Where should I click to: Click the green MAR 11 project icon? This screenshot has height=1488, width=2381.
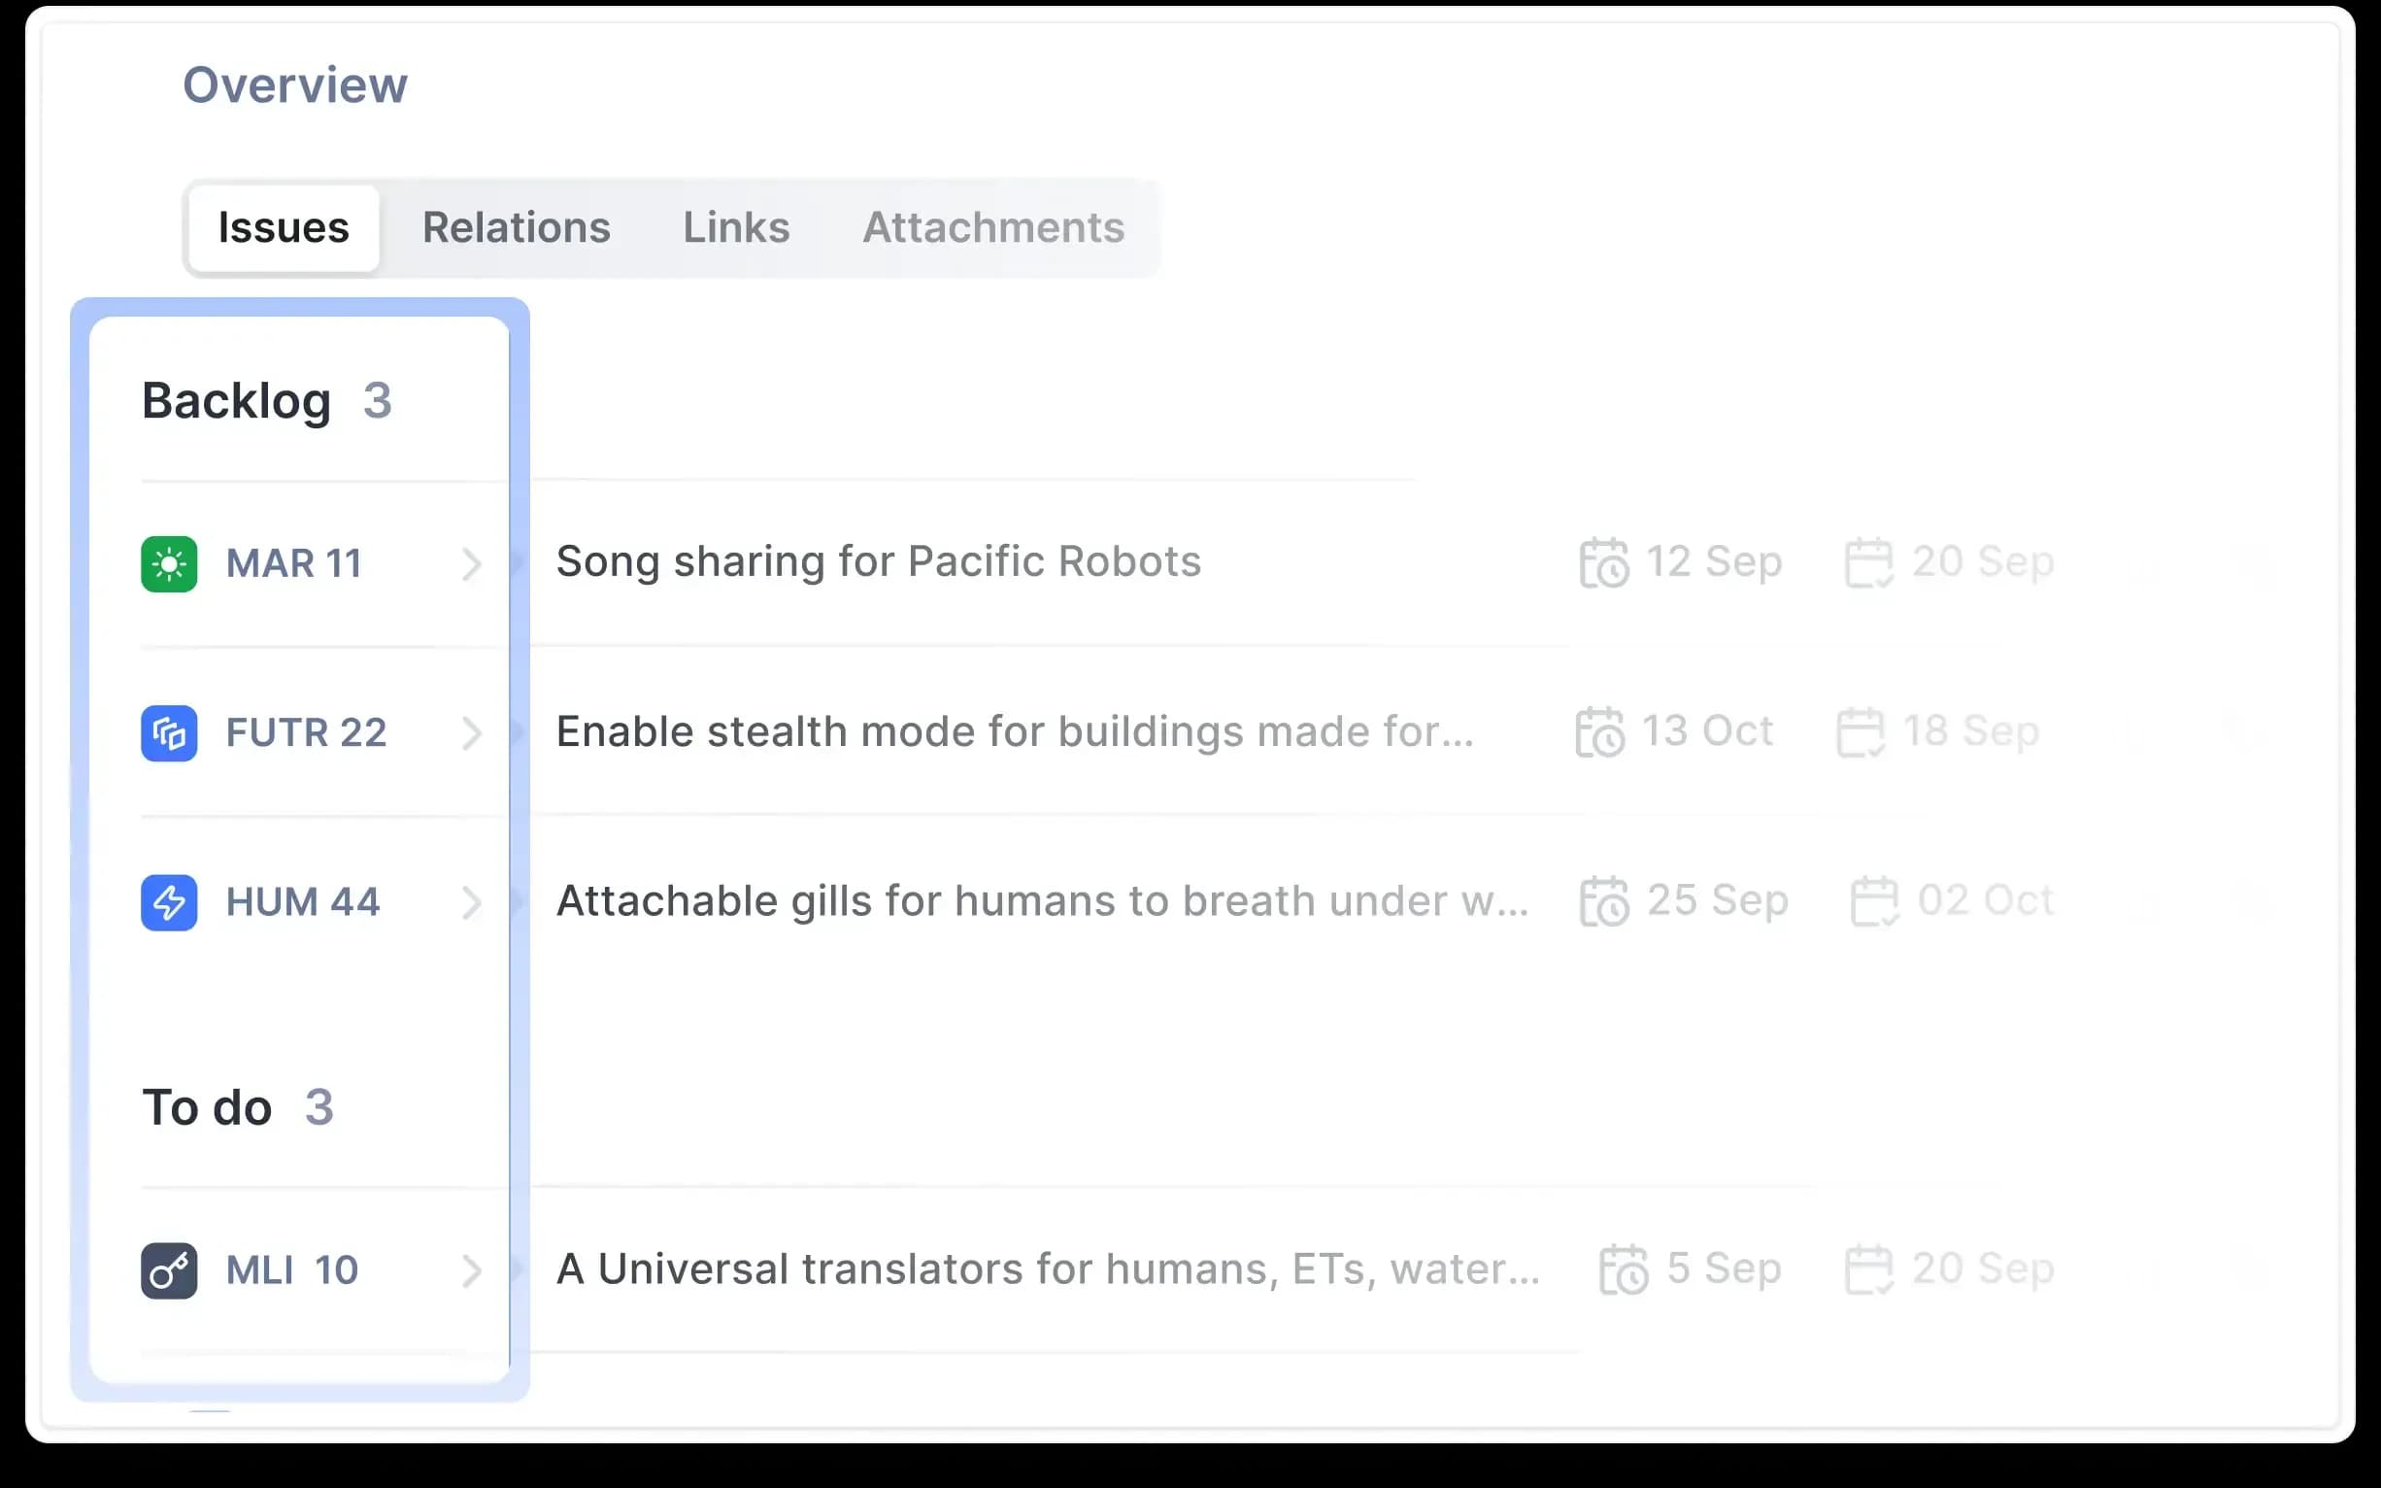pyautogui.click(x=168, y=564)
